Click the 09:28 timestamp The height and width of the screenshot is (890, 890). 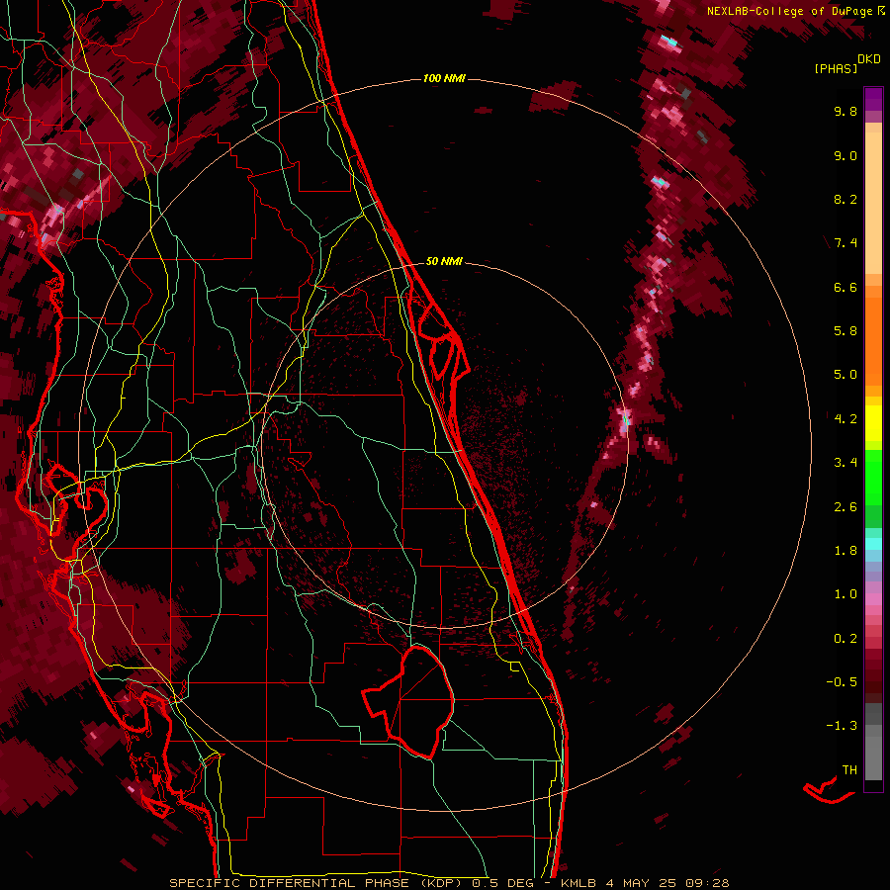707,883
